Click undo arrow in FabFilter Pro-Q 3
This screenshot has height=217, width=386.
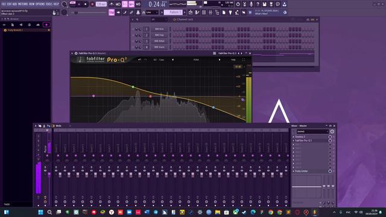pos(139,60)
